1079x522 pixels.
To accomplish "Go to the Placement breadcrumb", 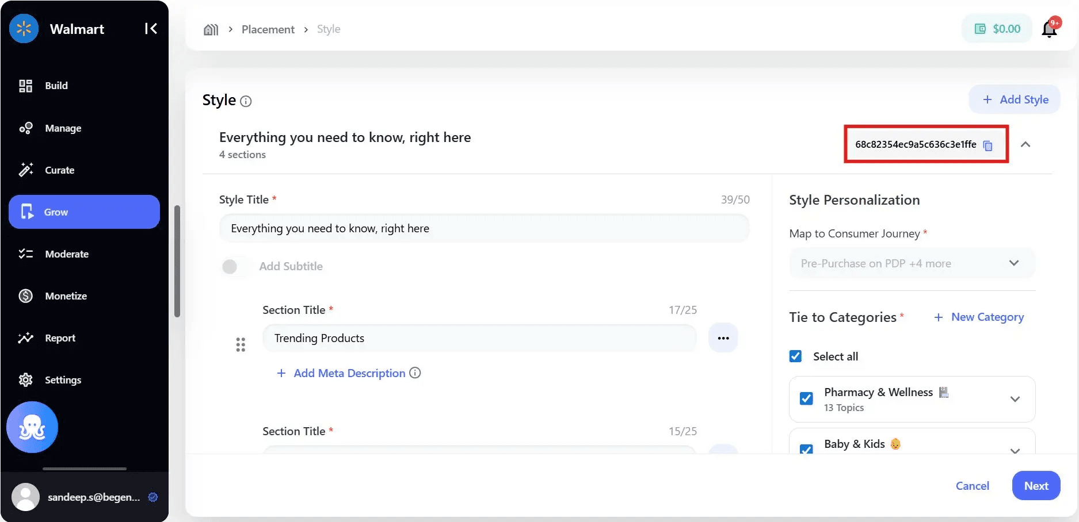I will [x=268, y=29].
